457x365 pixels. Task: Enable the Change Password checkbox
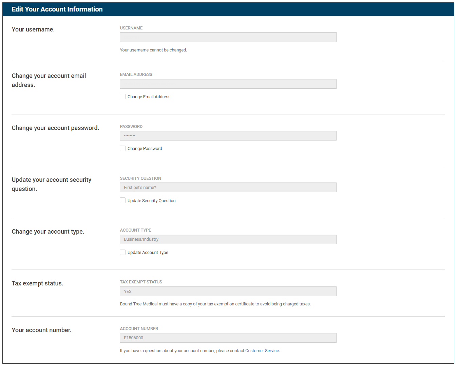[x=122, y=148]
